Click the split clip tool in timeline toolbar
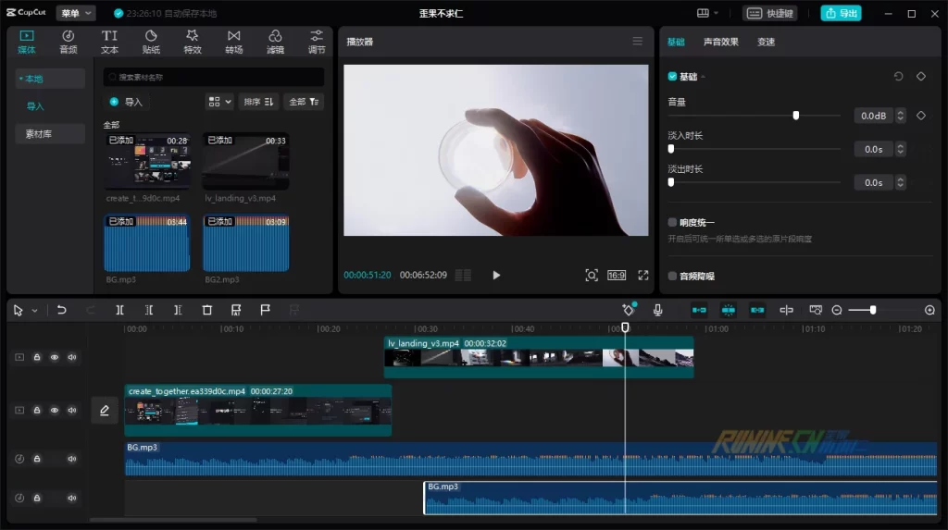 pos(119,311)
